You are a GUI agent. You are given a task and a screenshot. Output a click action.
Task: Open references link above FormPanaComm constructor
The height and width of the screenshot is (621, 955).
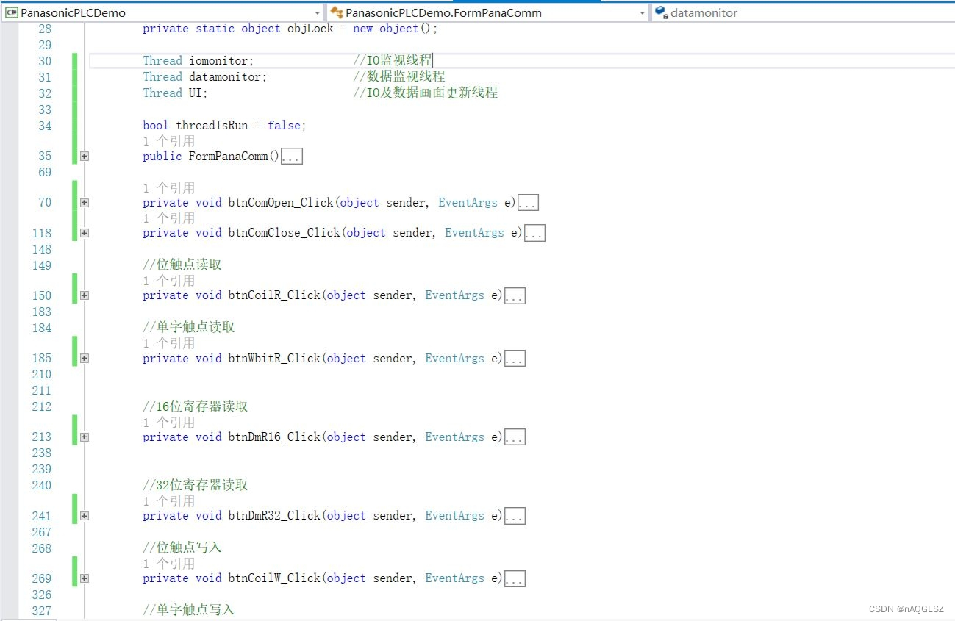coord(168,141)
